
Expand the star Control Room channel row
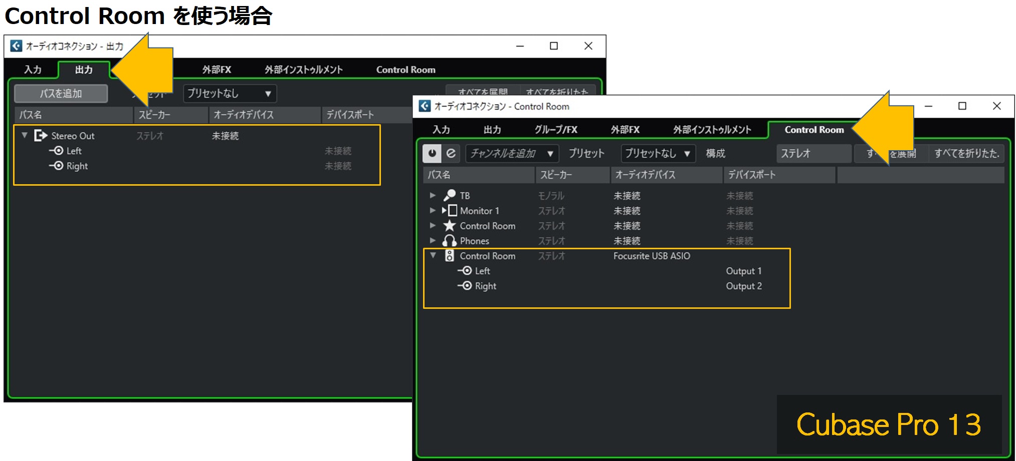click(x=433, y=226)
